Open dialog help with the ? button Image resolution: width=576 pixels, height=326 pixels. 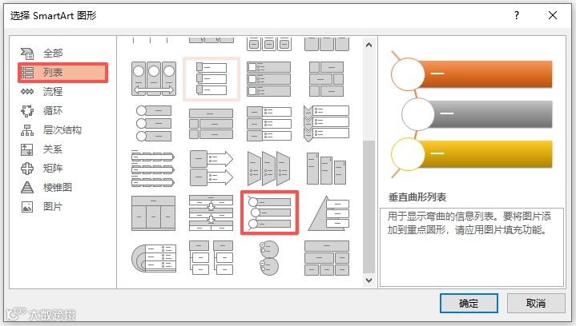(517, 15)
